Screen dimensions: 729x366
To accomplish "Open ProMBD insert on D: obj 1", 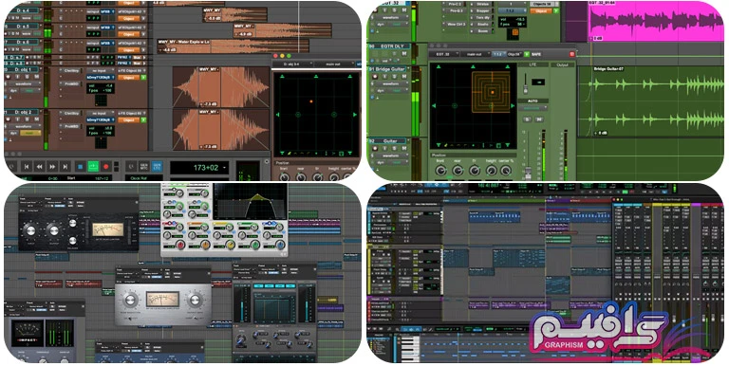I will [x=71, y=84].
